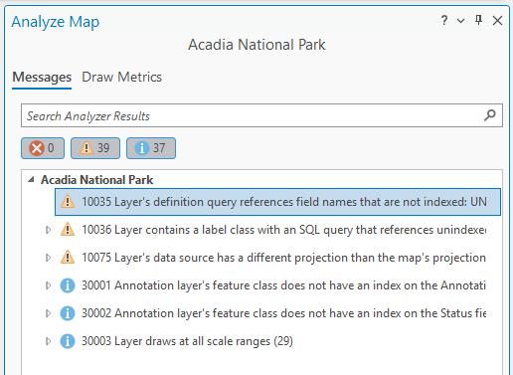Viewport: 513px width, 375px height.
Task: Click info icon of message 30002
Action: 68,313
